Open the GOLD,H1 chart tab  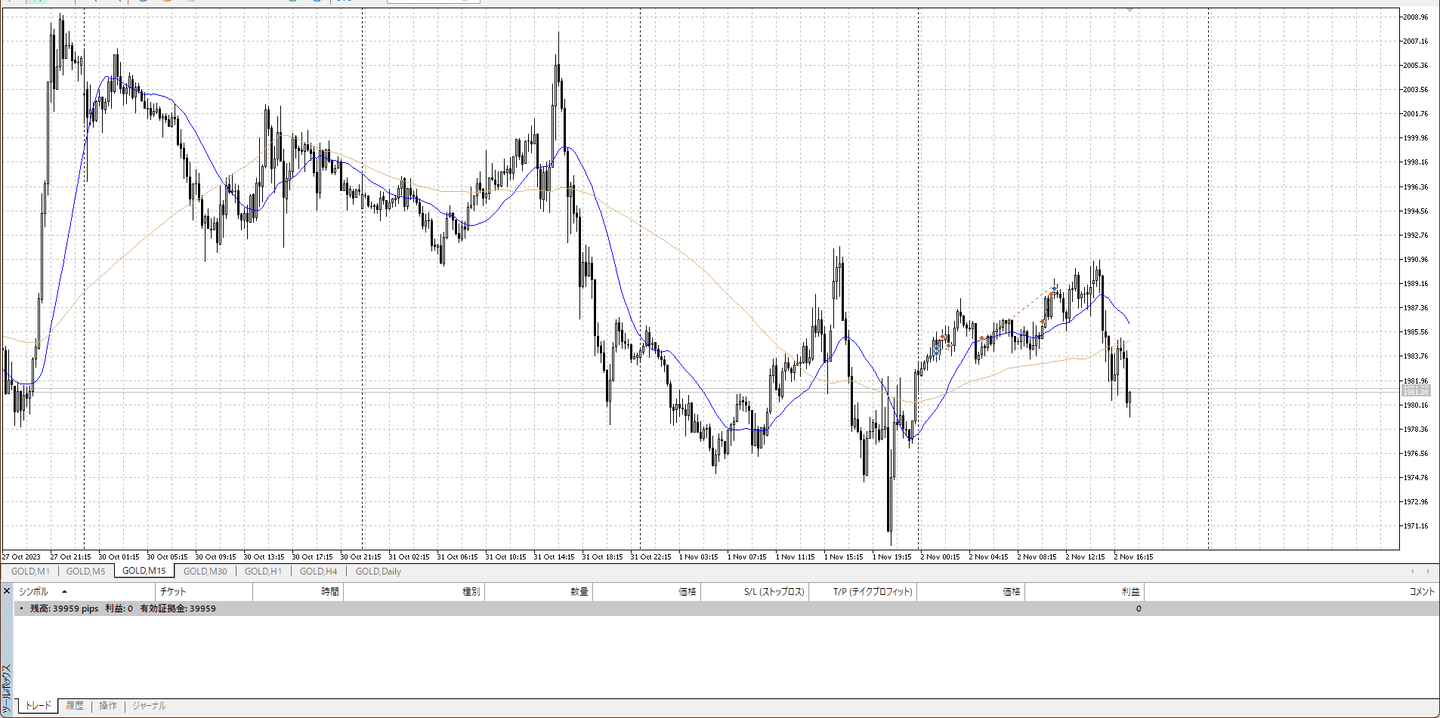tap(263, 572)
